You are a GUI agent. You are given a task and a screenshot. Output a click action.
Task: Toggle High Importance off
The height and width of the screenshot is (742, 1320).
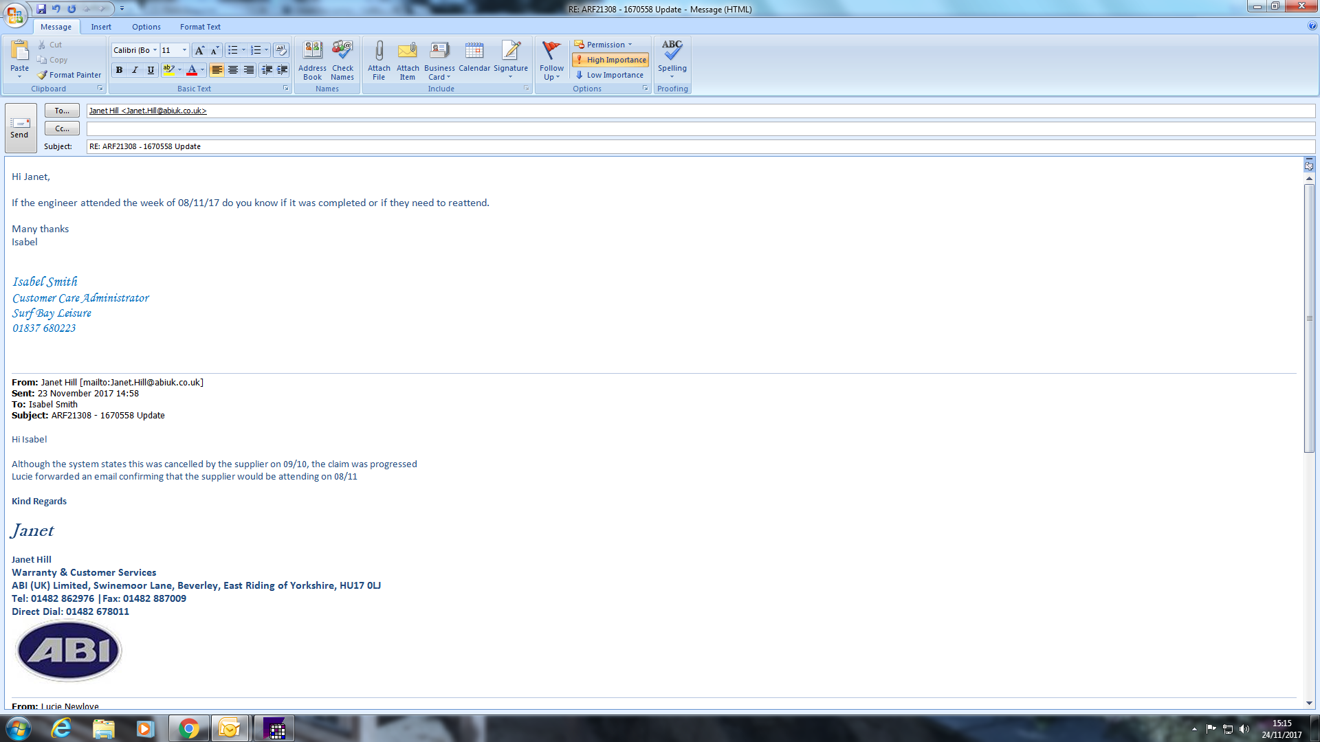pos(610,60)
